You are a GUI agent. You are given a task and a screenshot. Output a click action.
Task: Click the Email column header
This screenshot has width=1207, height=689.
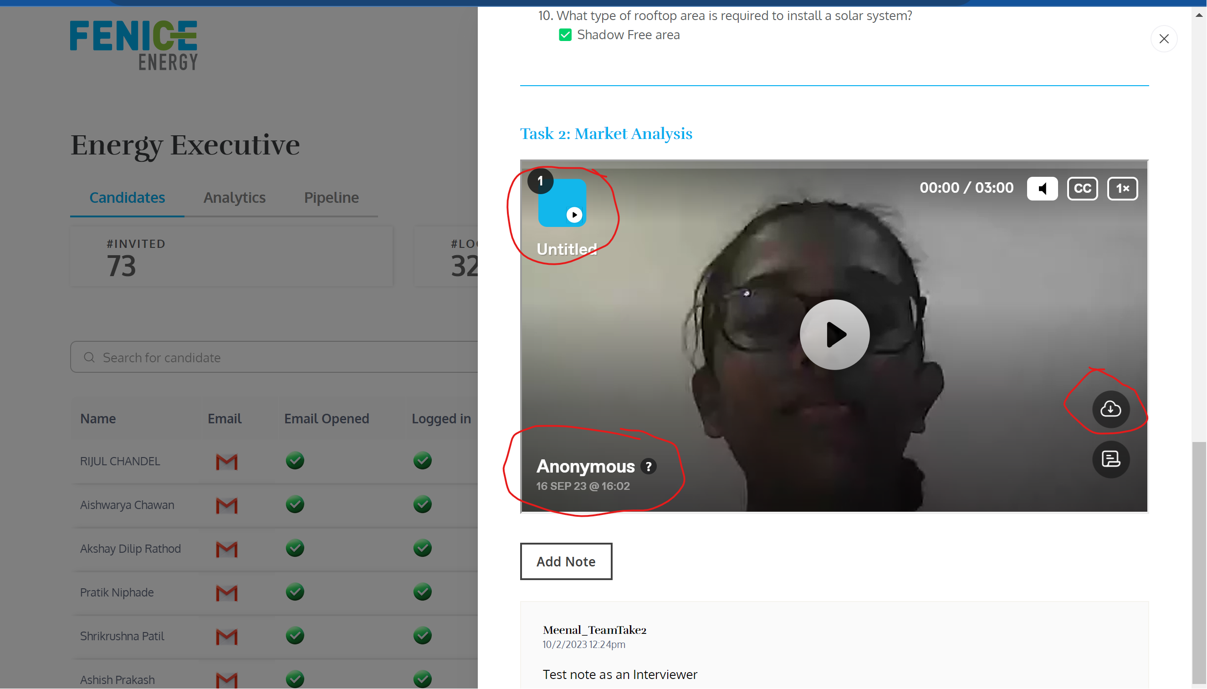tap(225, 419)
